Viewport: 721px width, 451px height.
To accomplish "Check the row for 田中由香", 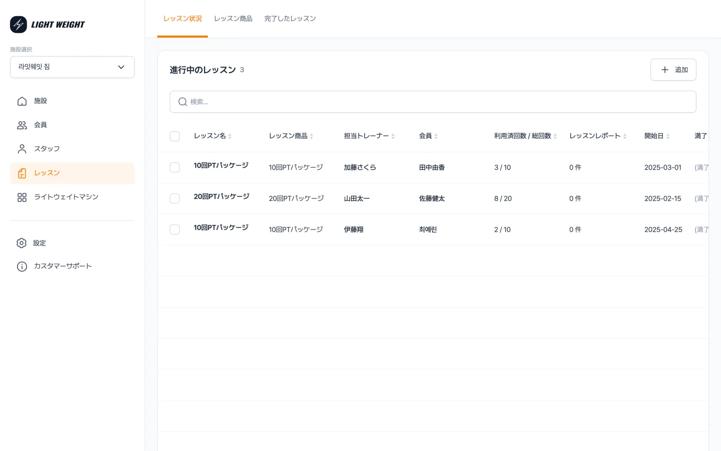I will (x=175, y=167).
